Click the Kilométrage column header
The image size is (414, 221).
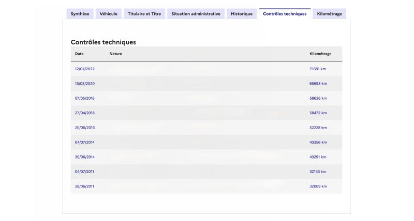click(x=320, y=54)
